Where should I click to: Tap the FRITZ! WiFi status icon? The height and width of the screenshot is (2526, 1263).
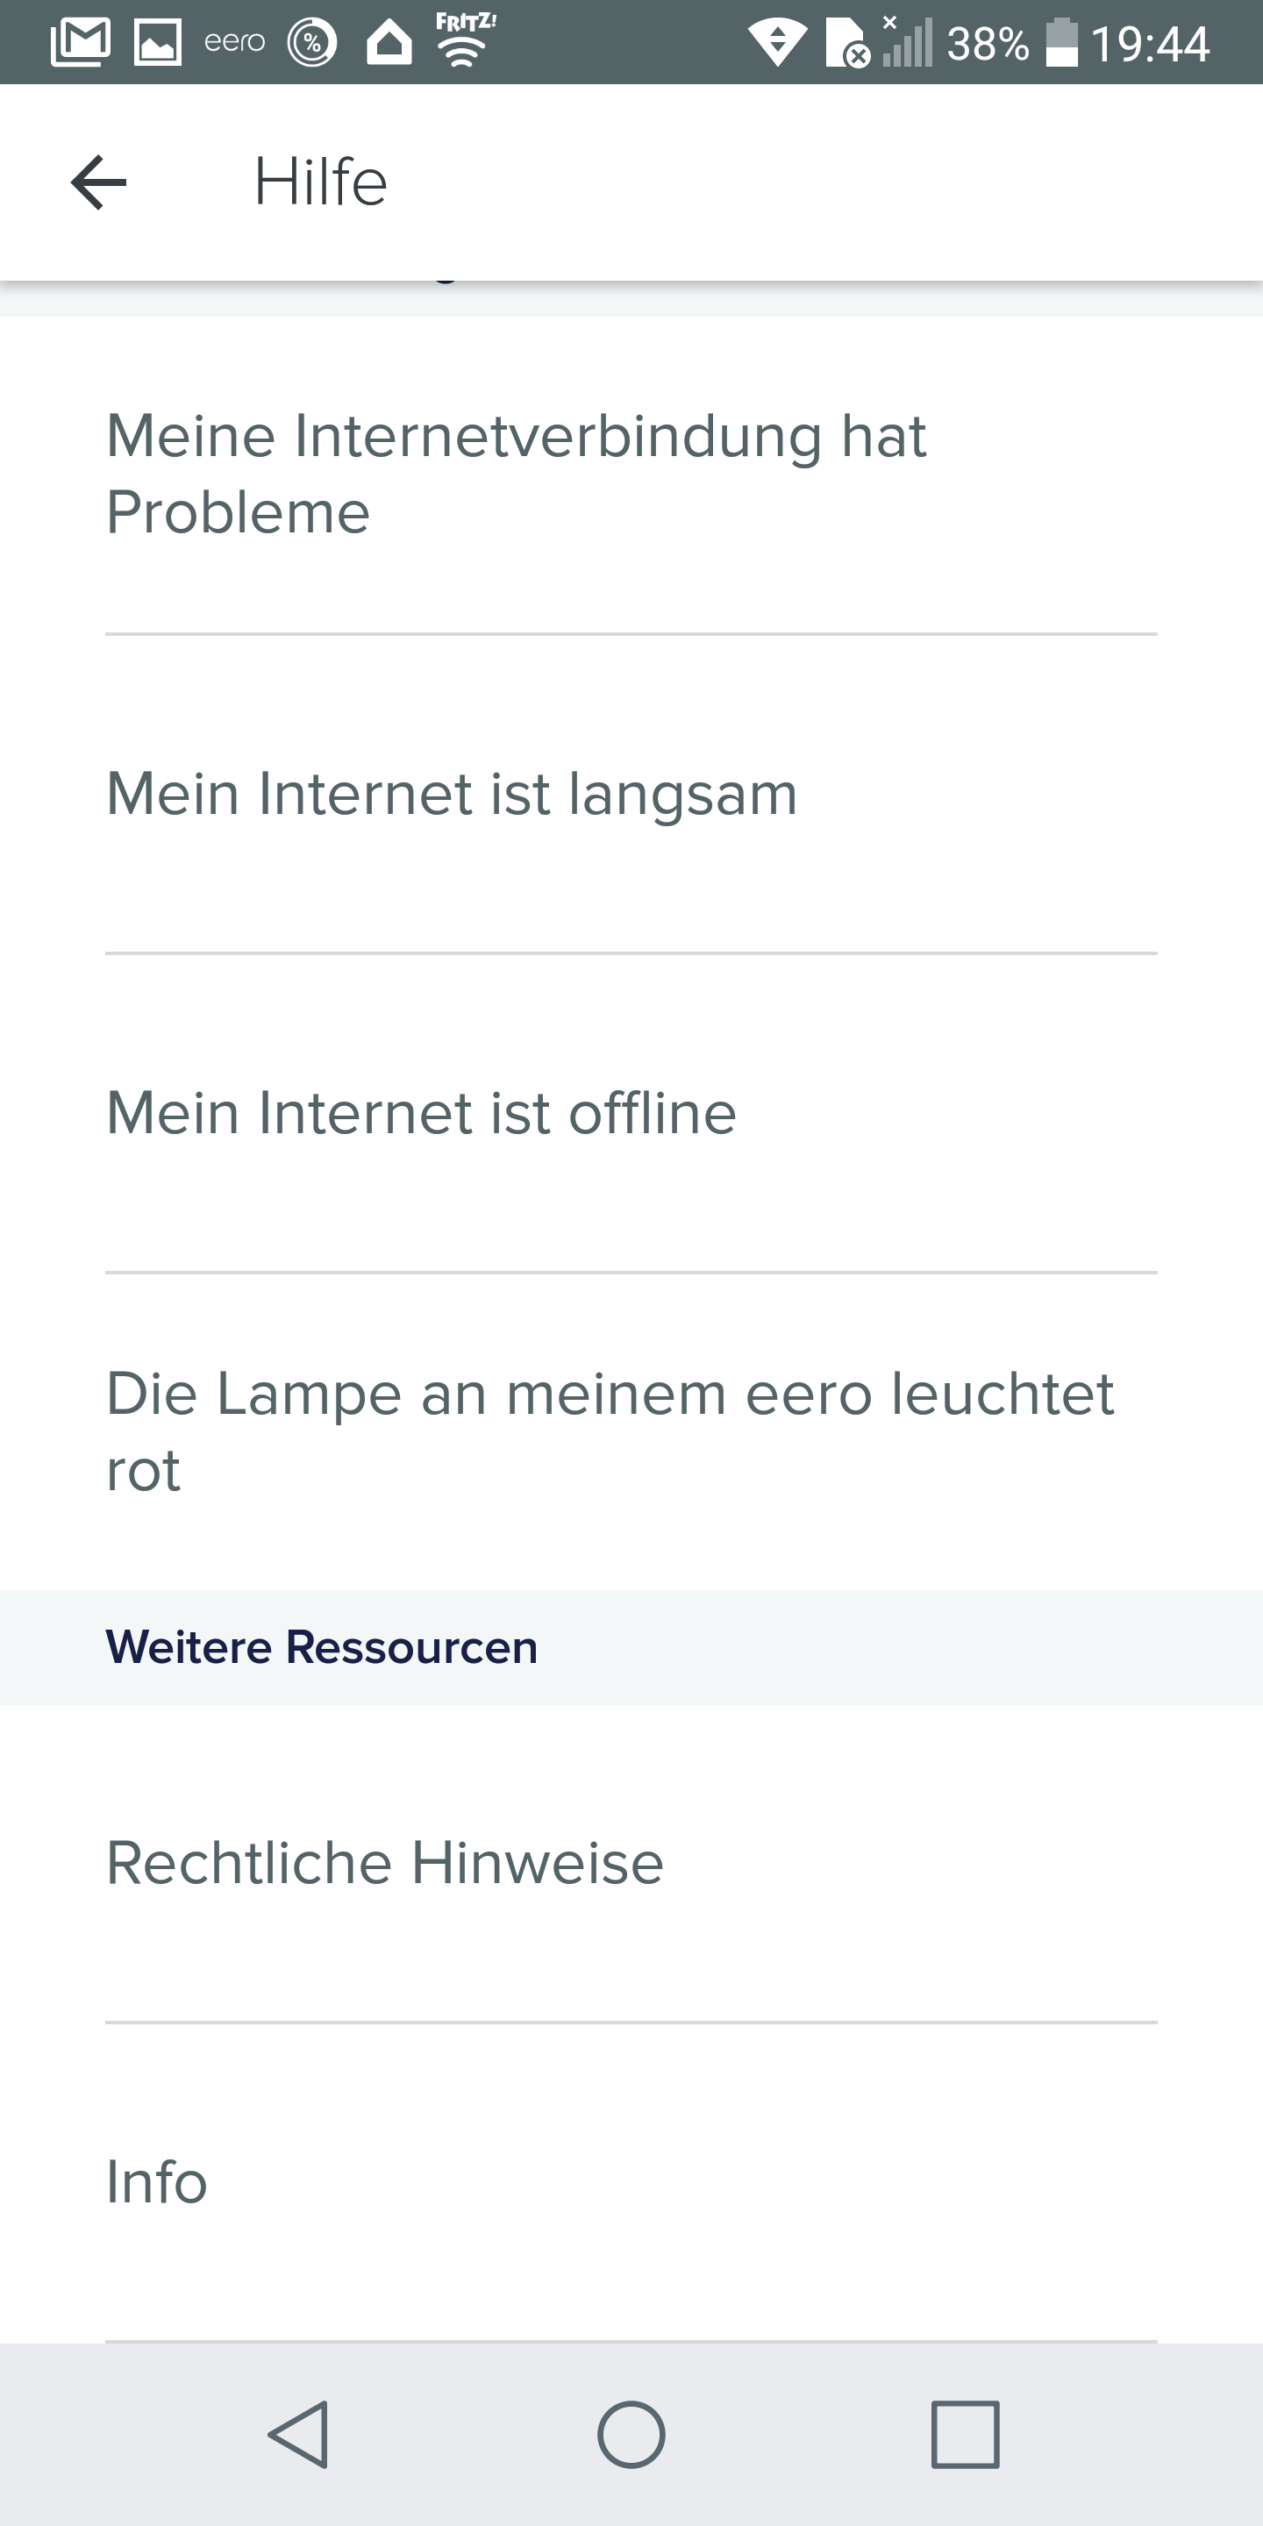click(x=465, y=40)
